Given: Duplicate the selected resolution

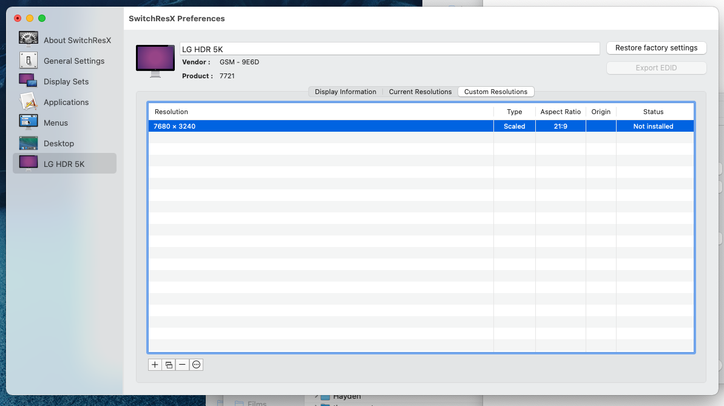Looking at the screenshot, I should 169,365.
